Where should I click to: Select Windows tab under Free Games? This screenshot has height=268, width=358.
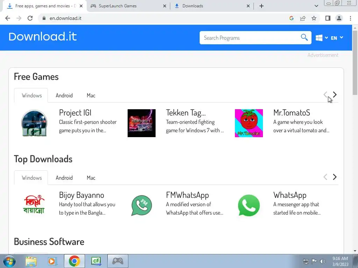coord(32,96)
